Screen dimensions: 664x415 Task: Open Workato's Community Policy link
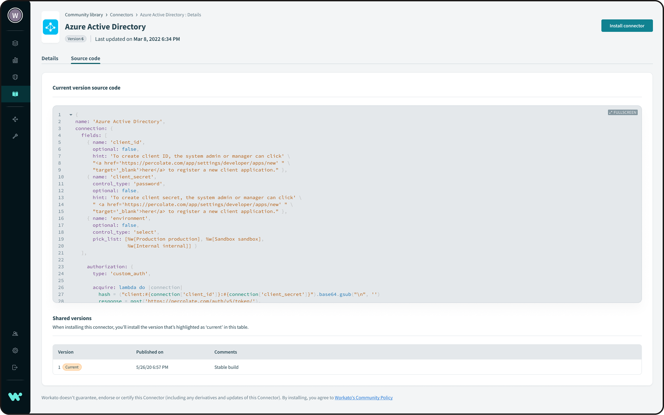pyautogui.click(x=364, y=397)
